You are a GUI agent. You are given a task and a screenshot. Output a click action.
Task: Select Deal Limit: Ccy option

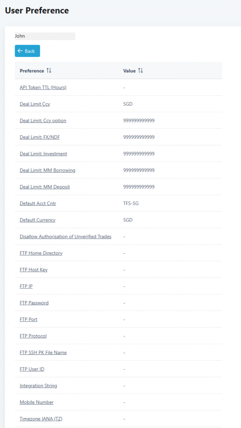[43, 120]
